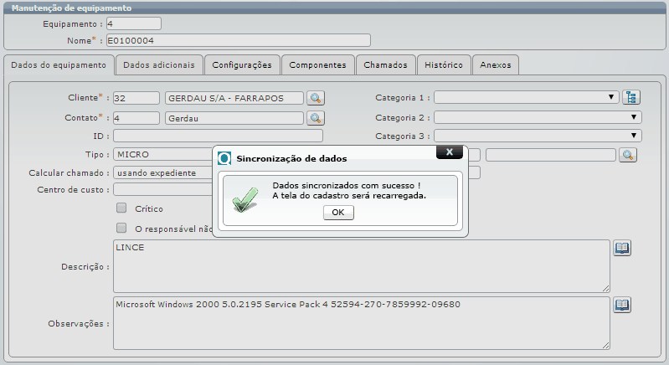Image resolution: width=669 pixels, height=365 pixels.
Task: Close the Sincronização de dados dialog
Action: (450, 152)
